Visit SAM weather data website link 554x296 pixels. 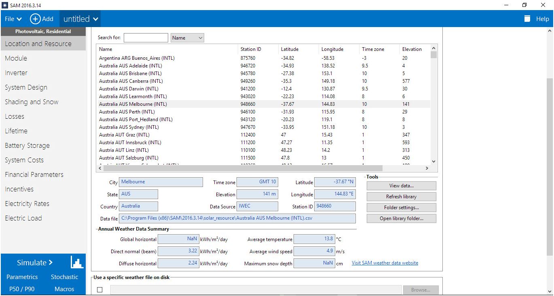click(385, 262)
